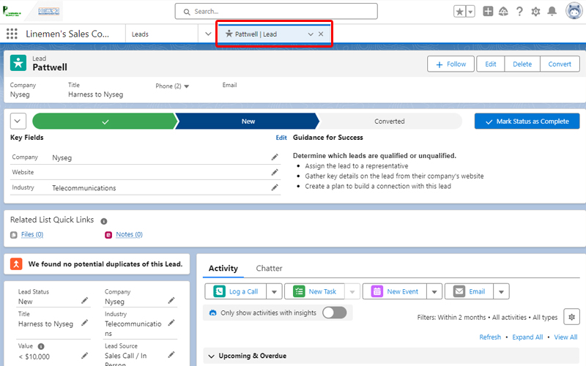Open the notifications bell
The width and height of the screenshot is (586, 366).
pyautogui.click(x=552, y=11)
